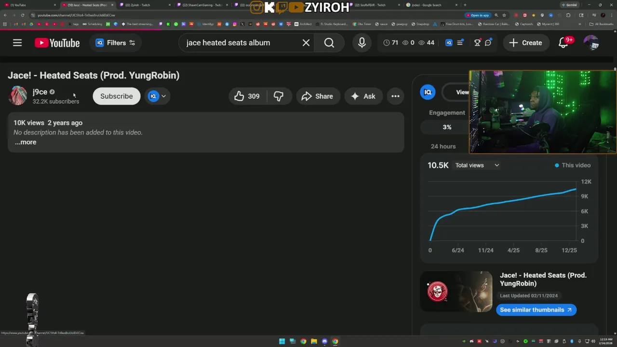Open the YouTube hamburger guide menu

[x=17, y=43]
